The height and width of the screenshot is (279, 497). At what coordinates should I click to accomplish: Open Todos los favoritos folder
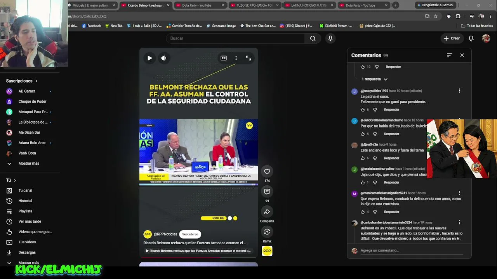477,26
